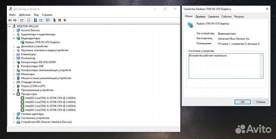Expand the Системные устройства category
This screenshot has height=139, width=276.
pos(14,118)
